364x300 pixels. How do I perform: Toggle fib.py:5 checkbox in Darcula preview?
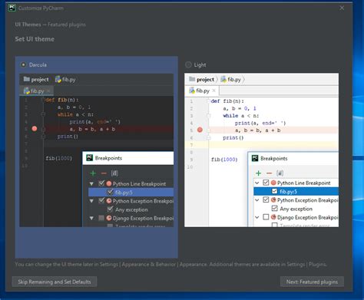point(111,192)
